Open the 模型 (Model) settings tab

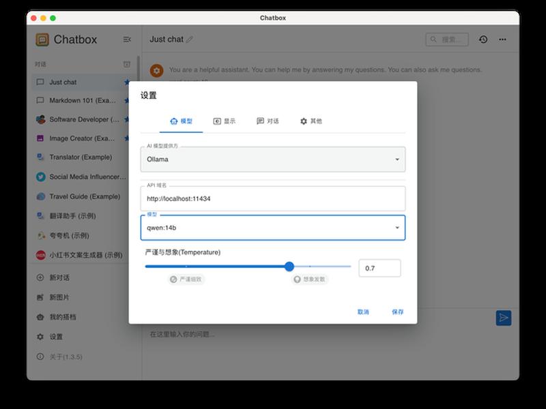tap(181, 121)
